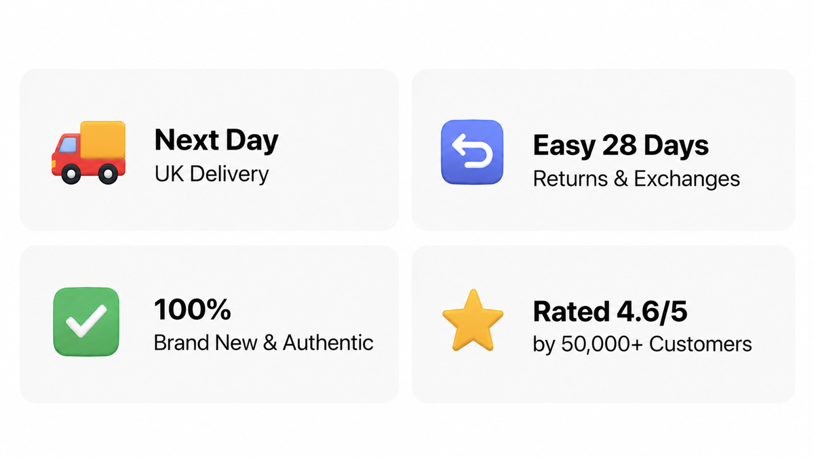This screenshot has height=457, width=814.
Task: Click the word 'Customers' in the rating card
Action: (x=701, y=344)
